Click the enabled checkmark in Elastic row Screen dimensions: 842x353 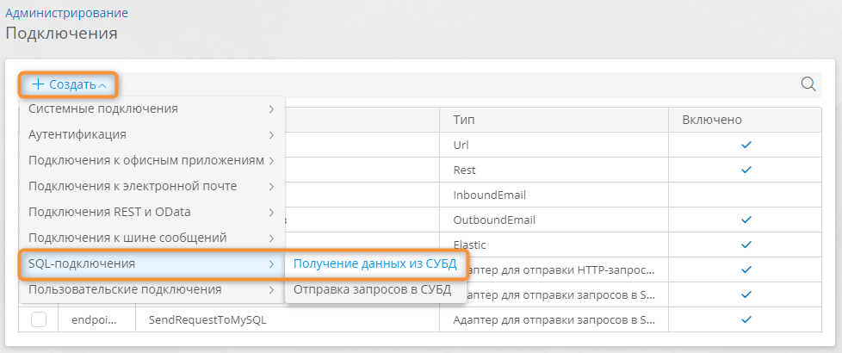746,245
